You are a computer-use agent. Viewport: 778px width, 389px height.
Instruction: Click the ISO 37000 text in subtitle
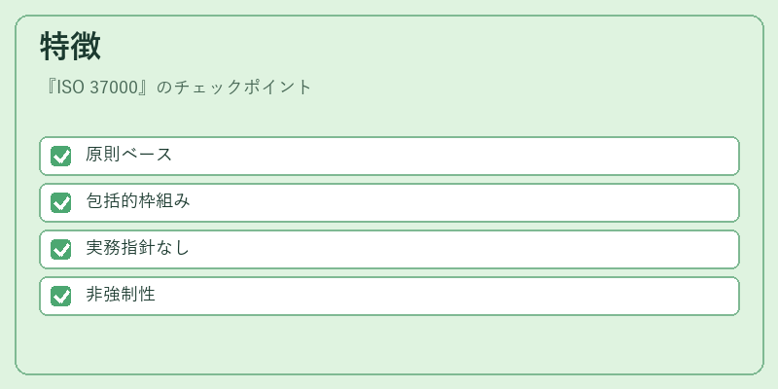click(97, 88)
